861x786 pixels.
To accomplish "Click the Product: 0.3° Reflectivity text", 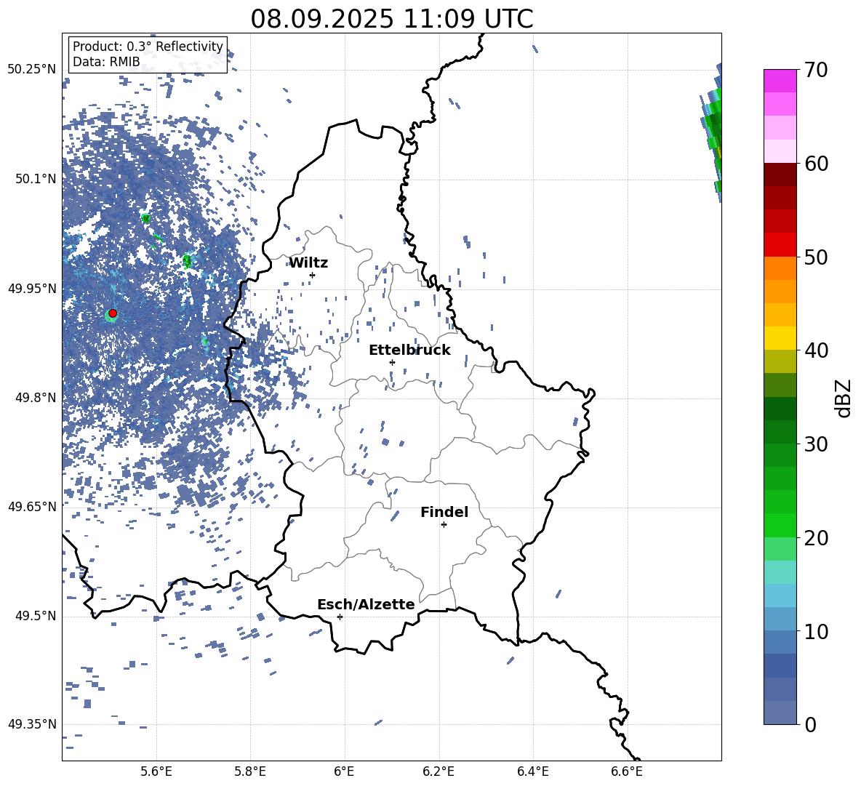I will 148,47.
